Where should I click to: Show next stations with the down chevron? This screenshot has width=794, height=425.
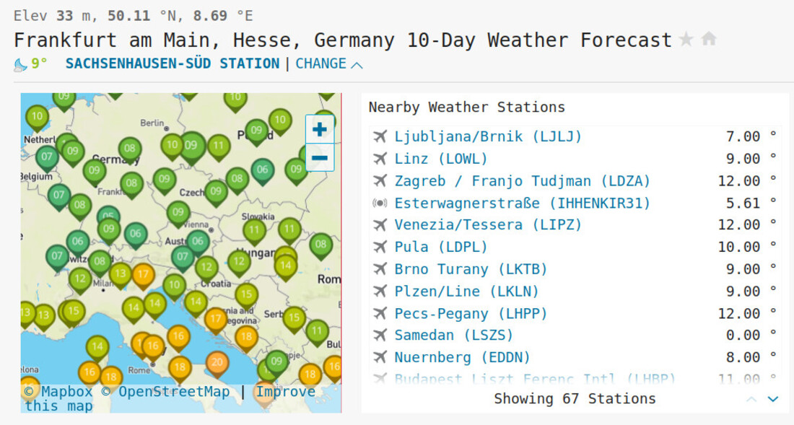pos(773,399)
